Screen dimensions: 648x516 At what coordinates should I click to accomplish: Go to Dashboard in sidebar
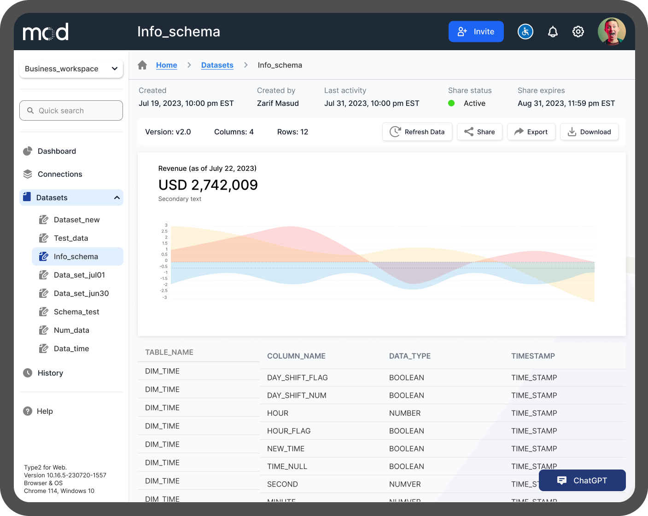click(x=57, y=151)
